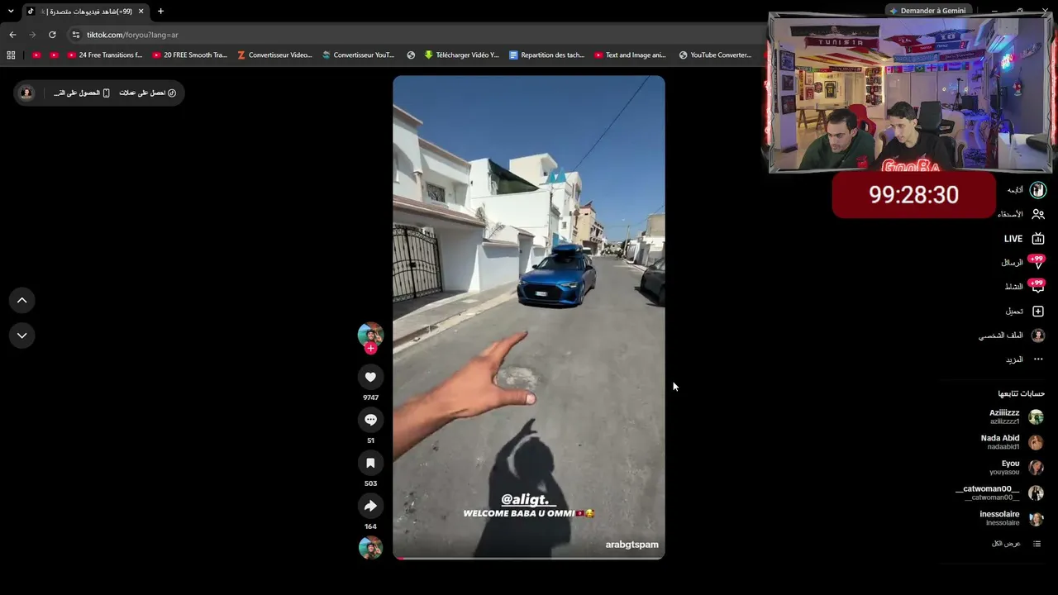The image size is (1058, 595).
Task: Reload the page with the refresh icon
Action: point(52,35)
